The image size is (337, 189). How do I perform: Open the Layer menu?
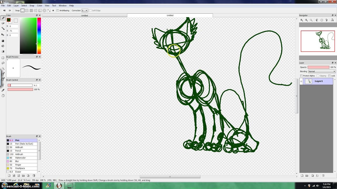16,6
